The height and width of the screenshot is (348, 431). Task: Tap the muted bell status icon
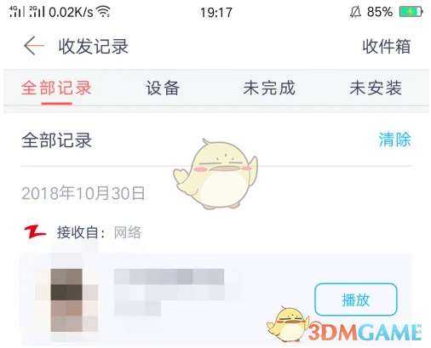[355, 12]
